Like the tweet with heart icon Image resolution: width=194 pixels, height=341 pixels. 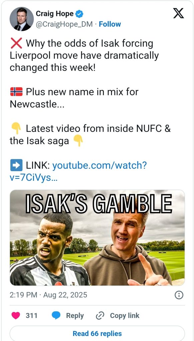click(x=16, y=316)
